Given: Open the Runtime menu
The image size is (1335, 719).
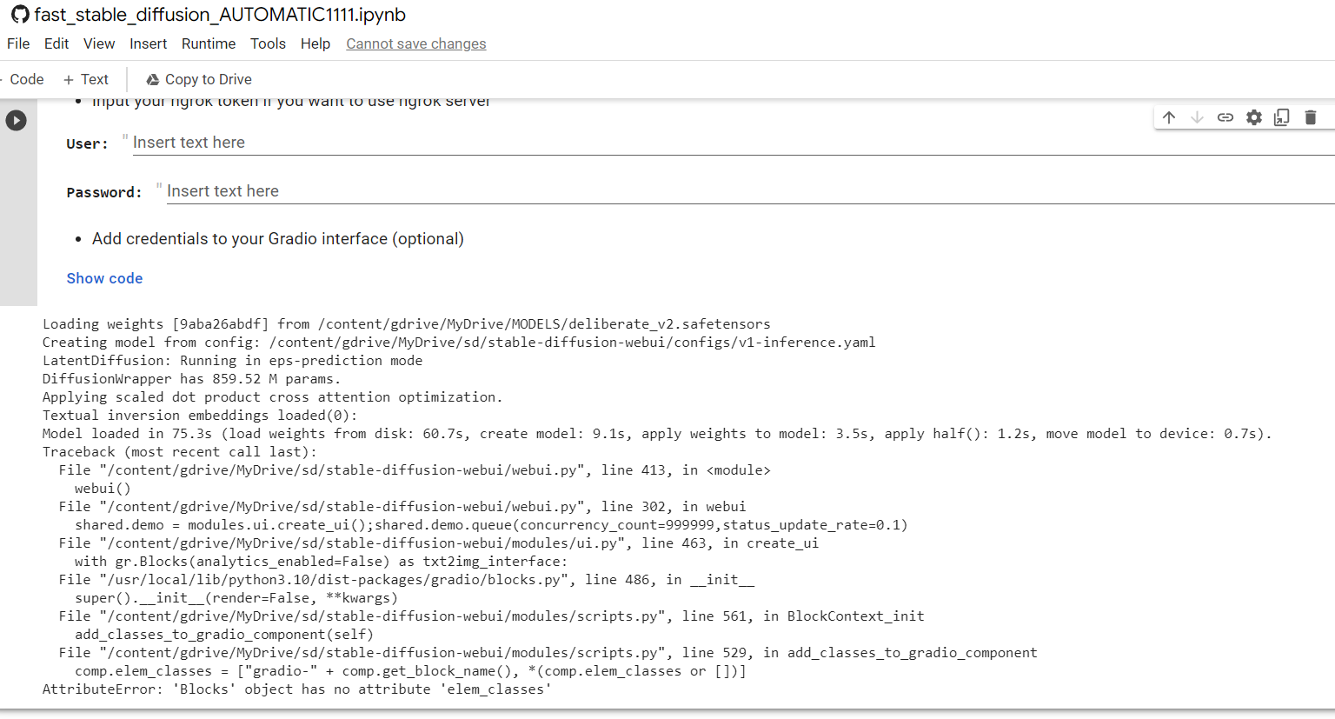Looking at the screenshot, I should (x=209, y=43).
